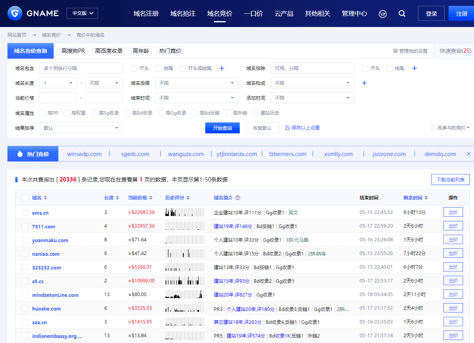Click the 开始查询 button

(x=223, y=128)
